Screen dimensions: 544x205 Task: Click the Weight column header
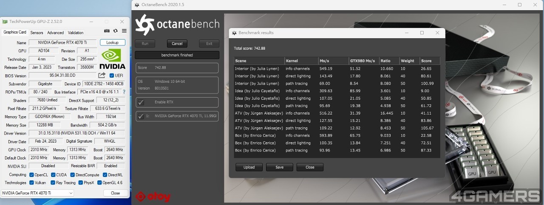[409, 61]
